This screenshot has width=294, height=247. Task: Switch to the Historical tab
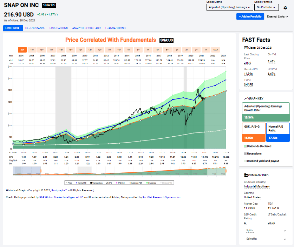pyautogui.click(x=13, y=28)
